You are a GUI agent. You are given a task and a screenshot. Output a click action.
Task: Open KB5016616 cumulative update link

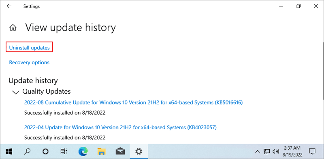tap(133, 103)
